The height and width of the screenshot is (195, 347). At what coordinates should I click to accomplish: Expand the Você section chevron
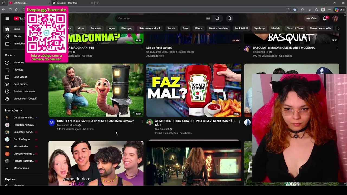pos(15,56)
